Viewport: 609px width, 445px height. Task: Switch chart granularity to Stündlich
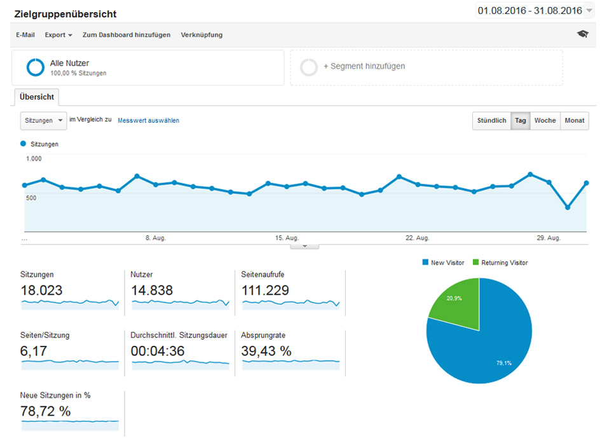point(491,121)
